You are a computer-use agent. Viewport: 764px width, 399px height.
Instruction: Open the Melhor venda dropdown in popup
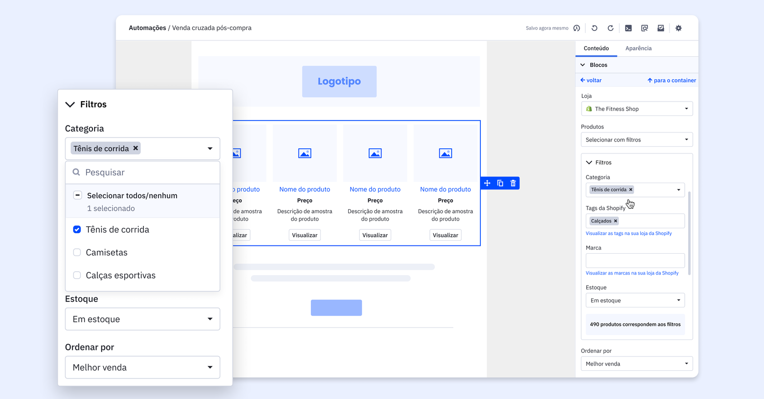pyautogui.click(x=142, y=367)
